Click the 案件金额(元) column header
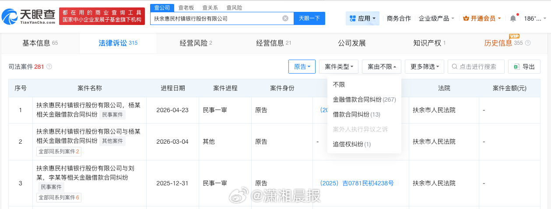The width and height of the screenshot is (551, 209). tap(509, 88)
